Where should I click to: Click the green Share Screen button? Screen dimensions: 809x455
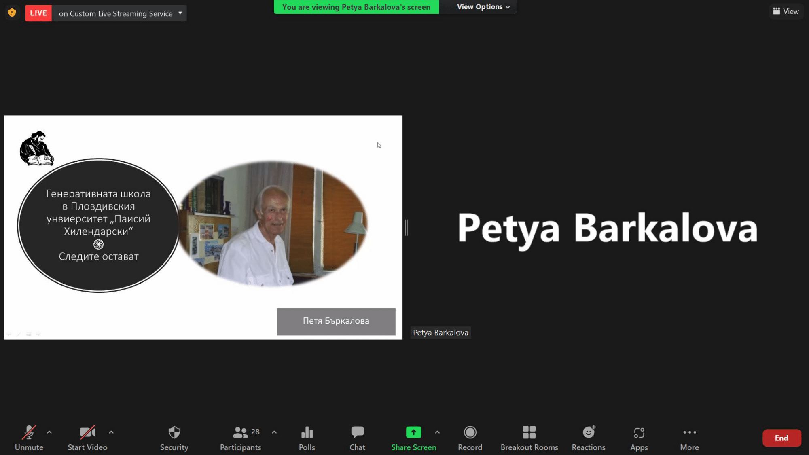tap(413, 438)
